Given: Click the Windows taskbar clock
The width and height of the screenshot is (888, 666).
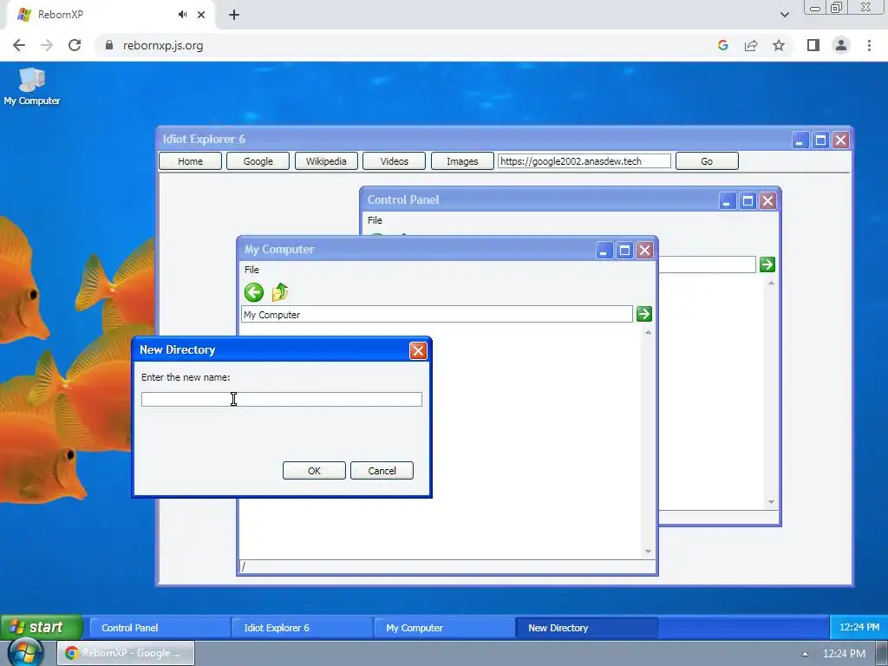Looking at the screenshot, I should tap(844, 654).
